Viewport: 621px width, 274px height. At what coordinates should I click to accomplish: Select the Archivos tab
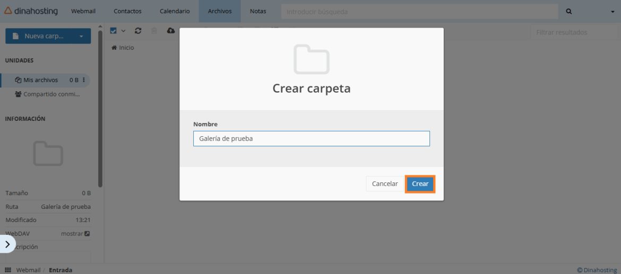(220, 12)
